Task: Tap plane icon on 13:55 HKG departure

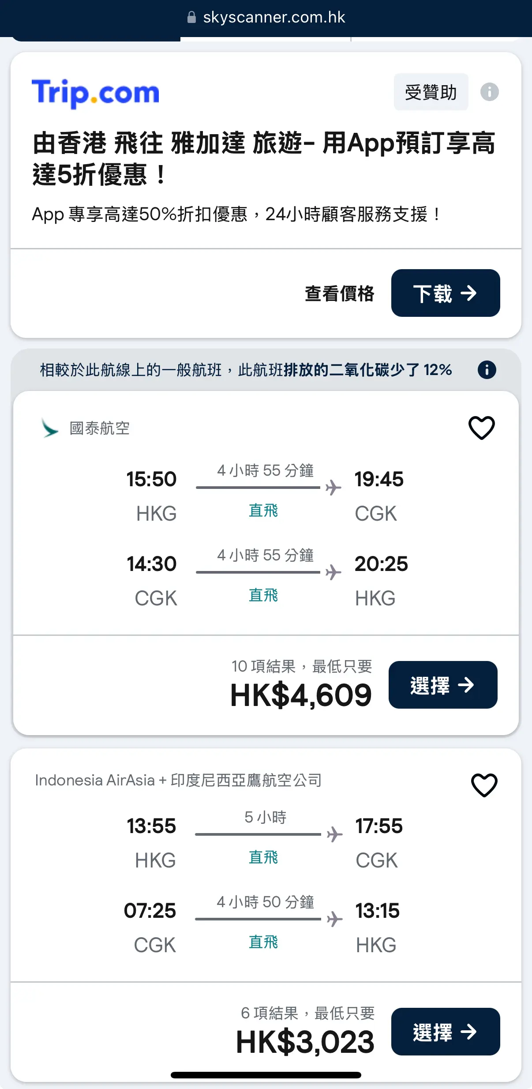Action: point(335,834)
